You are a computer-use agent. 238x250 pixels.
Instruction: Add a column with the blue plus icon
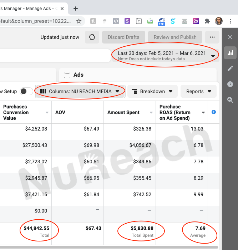pos(214,112)
